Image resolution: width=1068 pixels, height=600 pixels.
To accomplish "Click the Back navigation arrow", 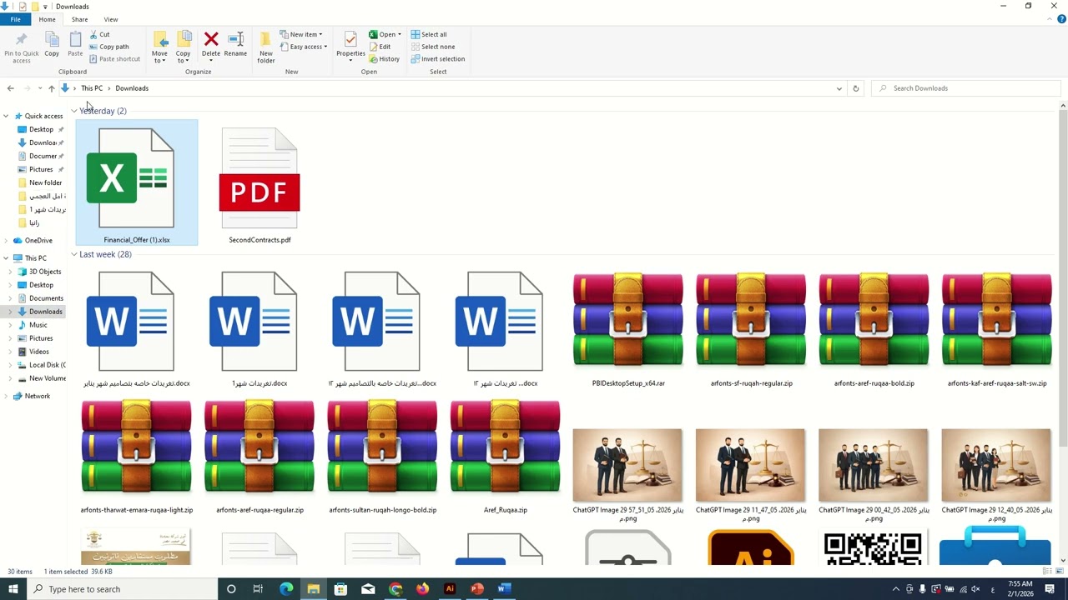I will (x=11, y=88).
